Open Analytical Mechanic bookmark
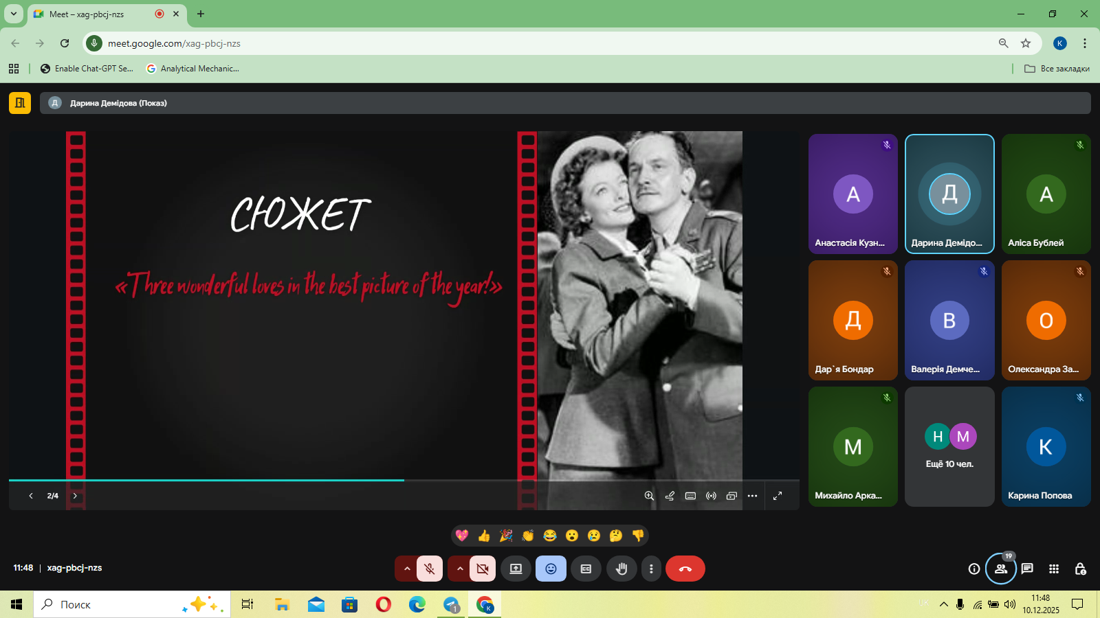Screen dimensions: 1100x618 pyautogui.click(x=193, y=69)
